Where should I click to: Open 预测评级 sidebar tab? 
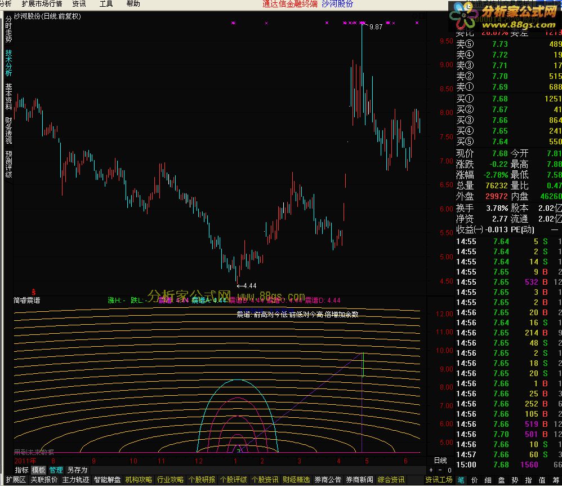(8, 164)
